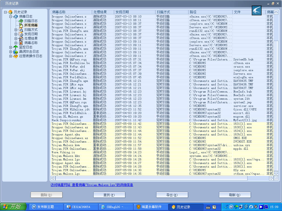
Task: Click the document icon beside 处理结果
Action: click(21, 38)
